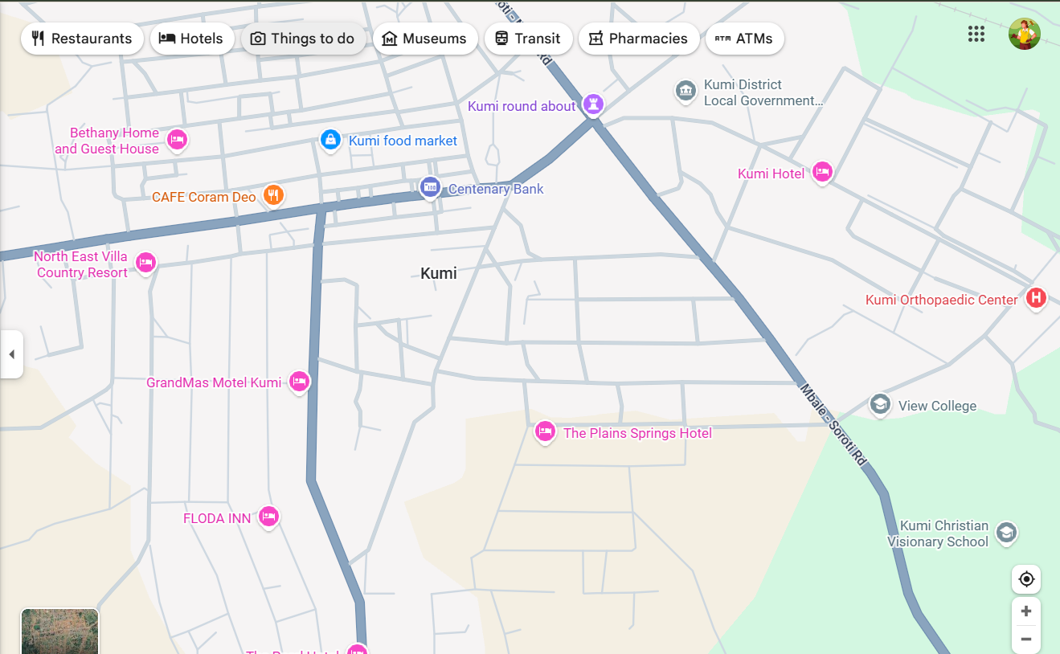
Task: Switch to satellite layer thumbnail
Action: (59, 632)
